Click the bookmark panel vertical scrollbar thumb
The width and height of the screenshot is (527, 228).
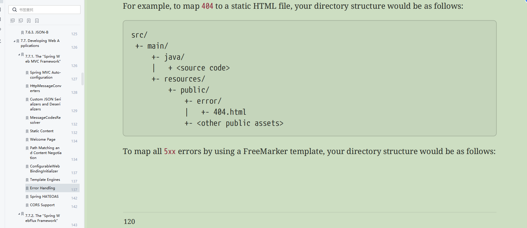pos(83,79)
